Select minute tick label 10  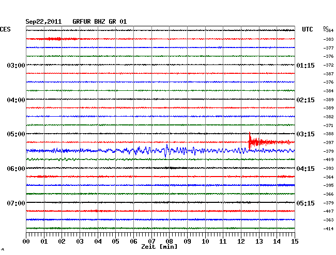[205, 242]
